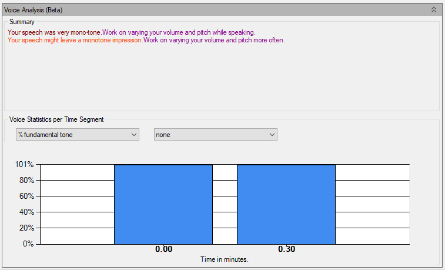
Task: Click "Work on varying your volume and pitch while speaking"
Action: tap(179, 32)
